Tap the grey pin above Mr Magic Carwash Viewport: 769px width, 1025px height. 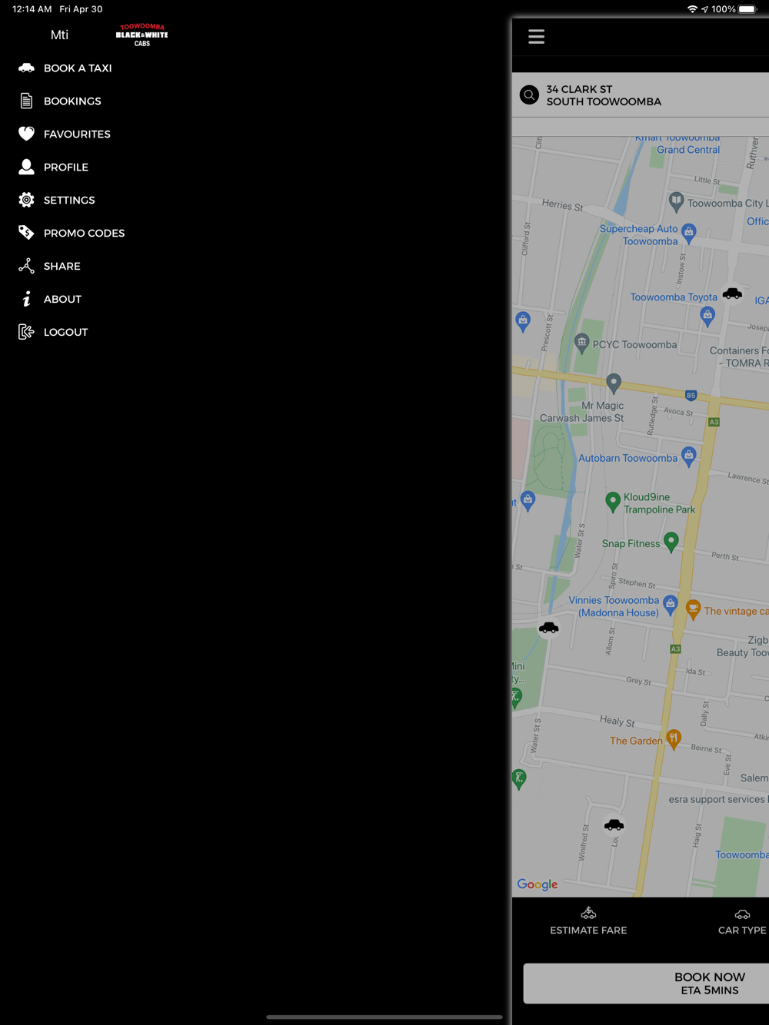[614, 382]
